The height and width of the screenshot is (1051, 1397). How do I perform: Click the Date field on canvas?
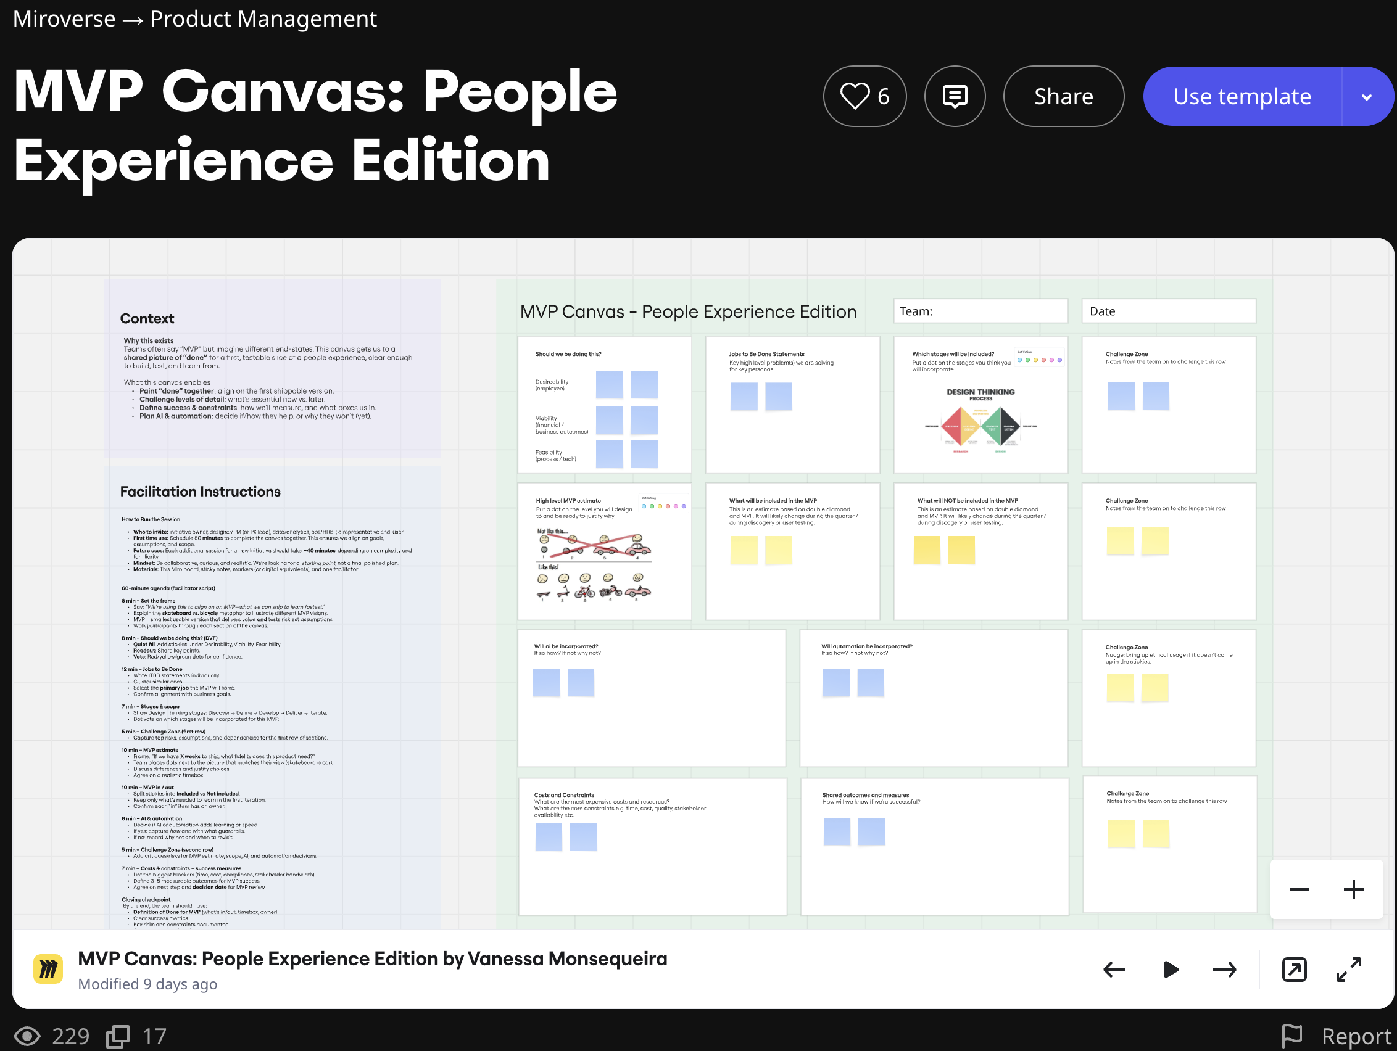pos(1168,311)
